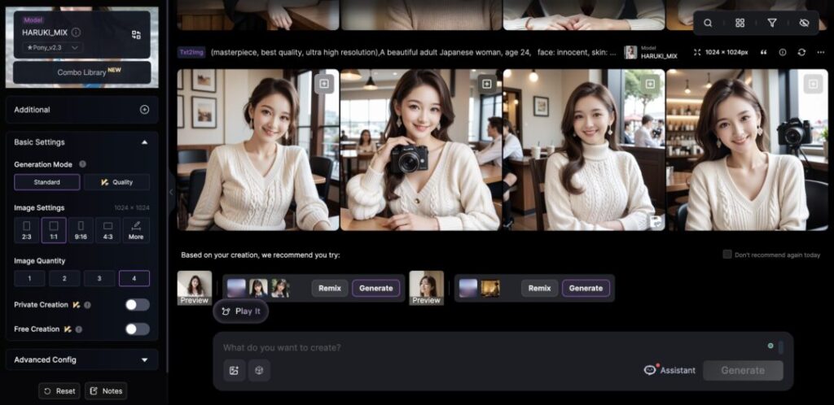Open the Pony_v2.3 version dropdown

(53, 48)
